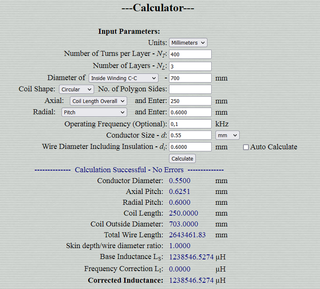Click the Axial value field showing 250

(x=190, y=101)
